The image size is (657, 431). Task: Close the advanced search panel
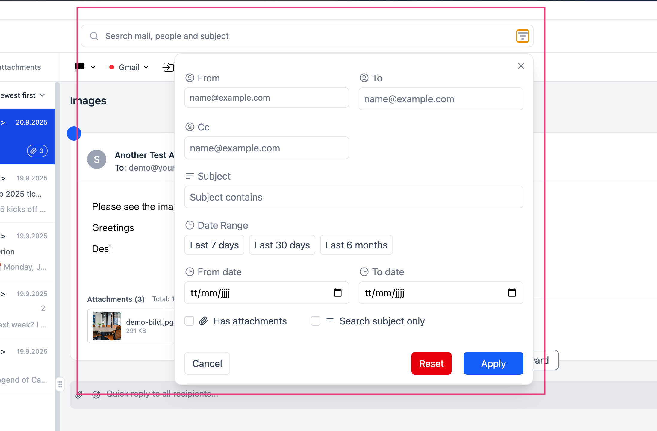point(521,66)
